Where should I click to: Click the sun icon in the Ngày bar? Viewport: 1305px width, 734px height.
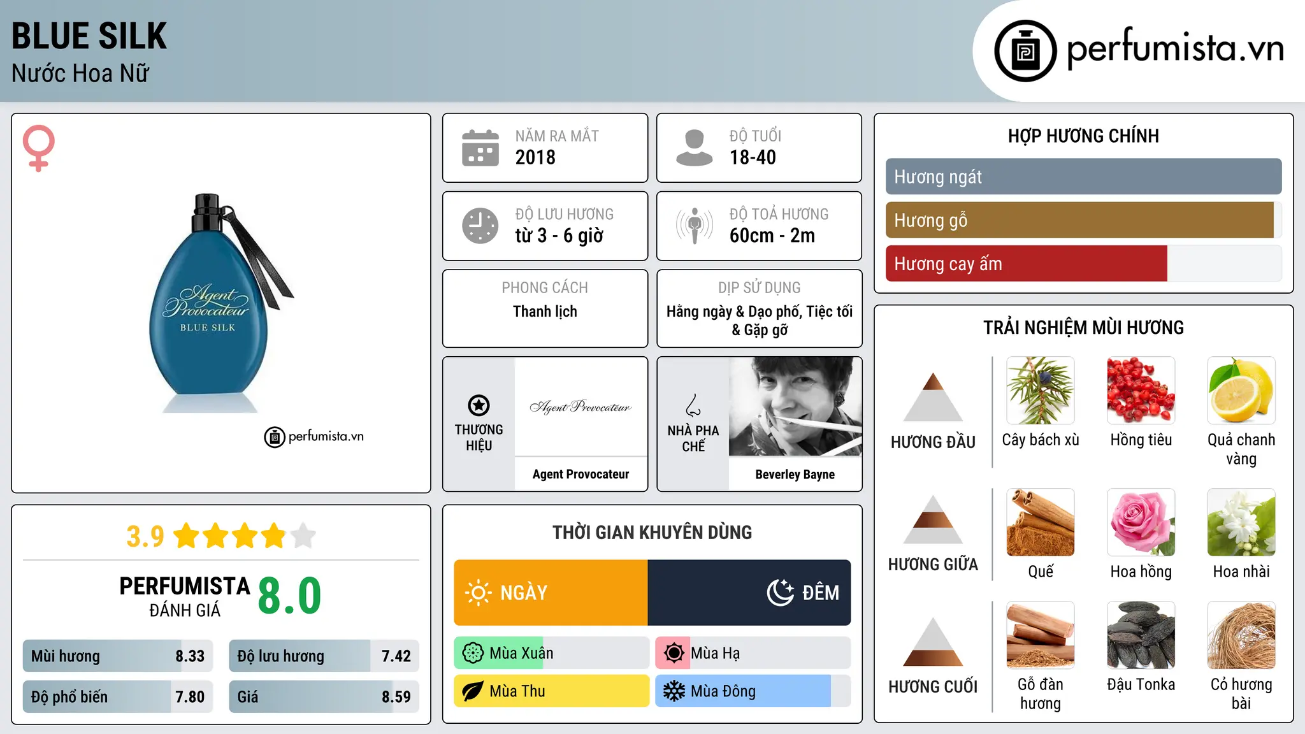click(478, 593)
